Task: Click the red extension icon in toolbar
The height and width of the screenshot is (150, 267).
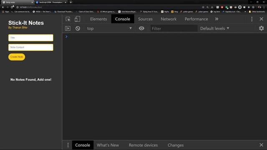Action: [222, 7]
